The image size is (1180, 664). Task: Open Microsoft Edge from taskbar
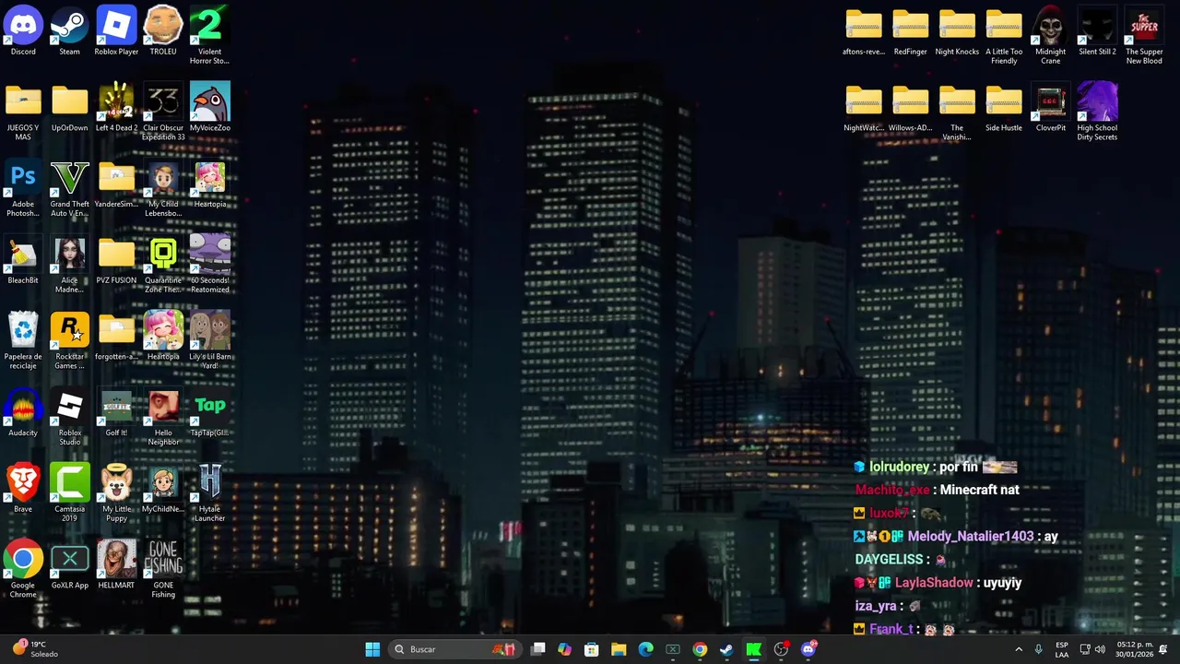pyautogui.click(x=646, y=649)
